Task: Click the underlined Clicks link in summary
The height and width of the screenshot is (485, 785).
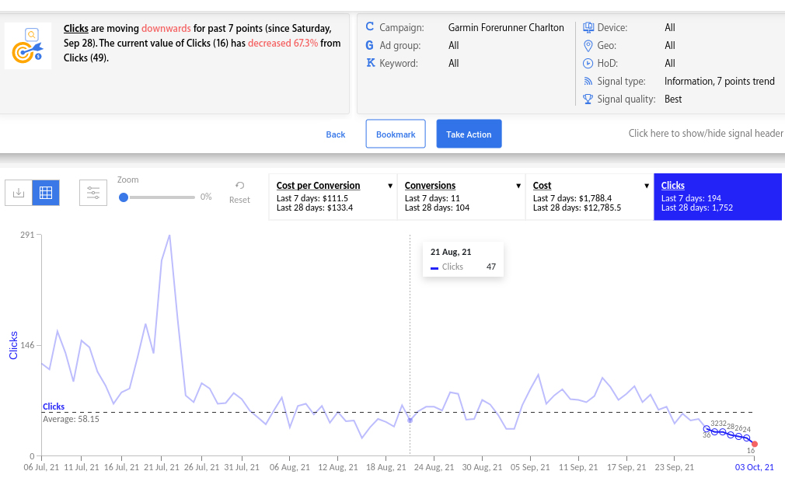Action: click(x=75, y=29)
